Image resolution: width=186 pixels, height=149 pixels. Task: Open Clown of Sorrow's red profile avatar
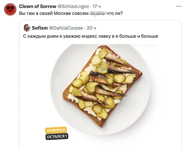coord(10,9)
